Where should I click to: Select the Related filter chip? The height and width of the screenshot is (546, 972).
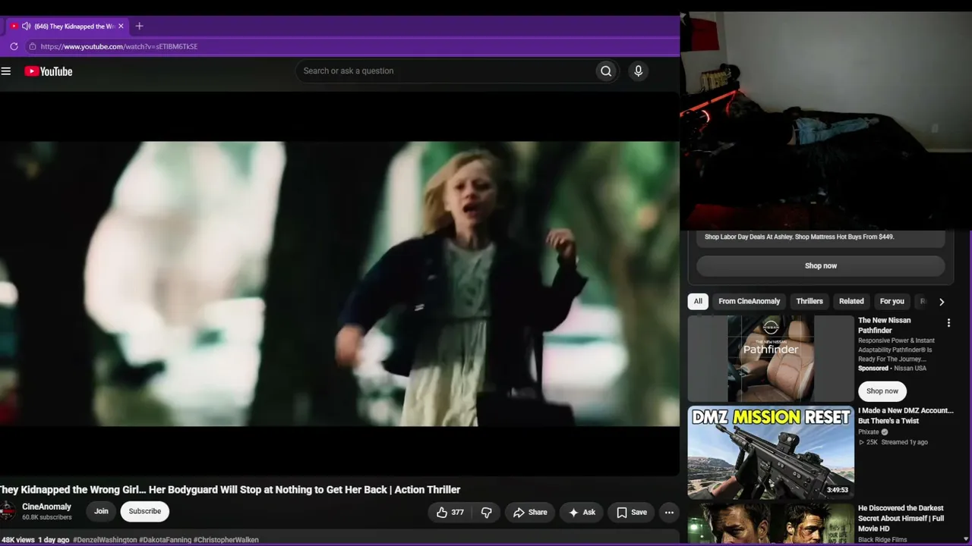pyautogui.click(x=851, y=301)
